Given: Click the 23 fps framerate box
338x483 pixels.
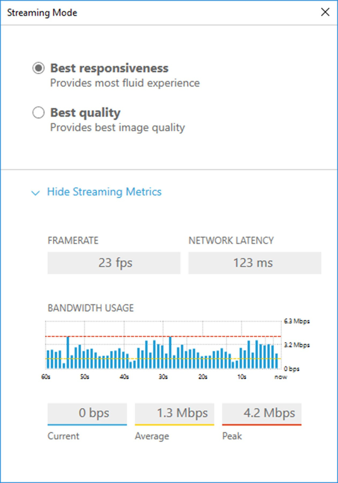Looking at the screenshot, I should (x=114, y=263).
